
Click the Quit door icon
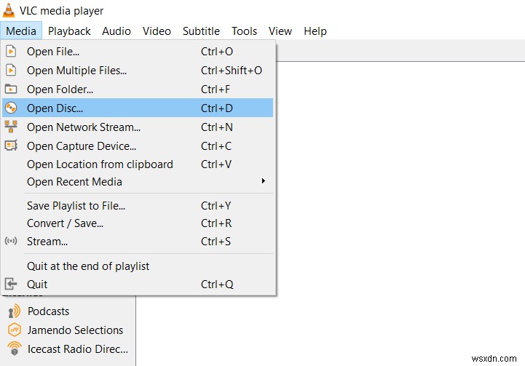11,285
